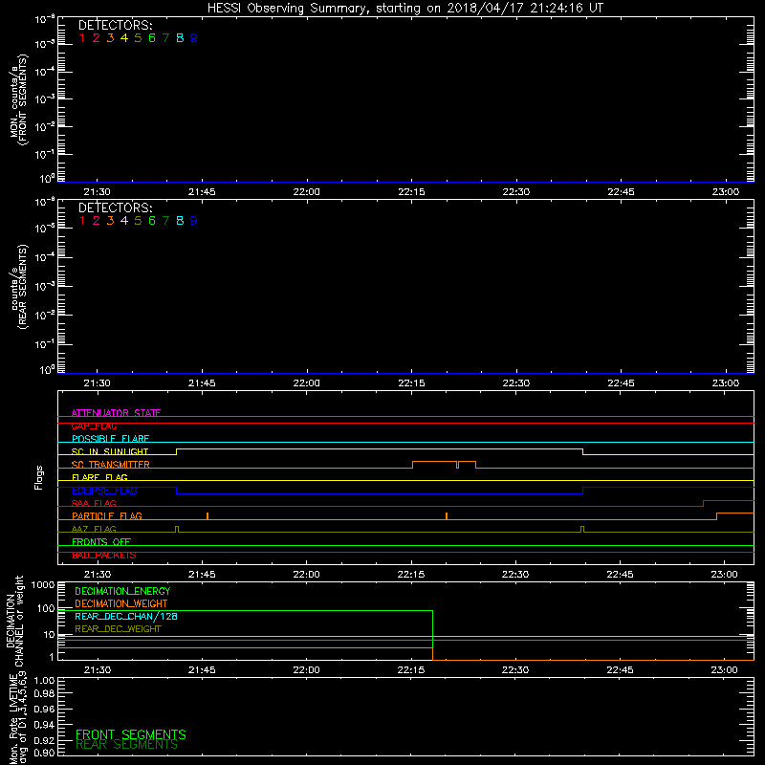Click DETECTORS label in rear segments plot
This screenshot has height=765, width=765.
(115, 208)
